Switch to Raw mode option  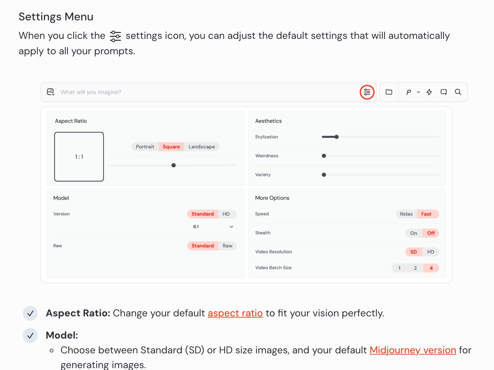[x=228, y=246]
